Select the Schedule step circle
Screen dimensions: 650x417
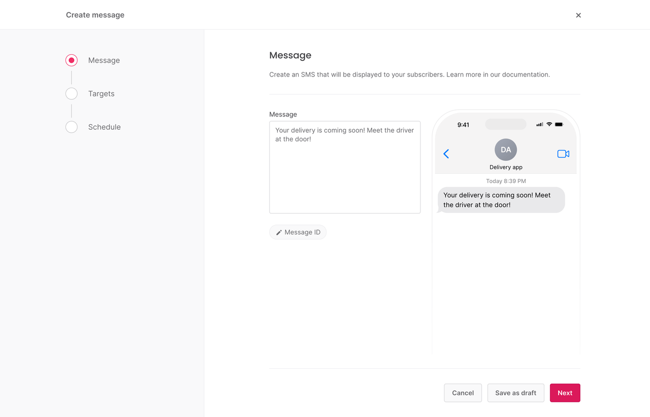click(72, 127)
